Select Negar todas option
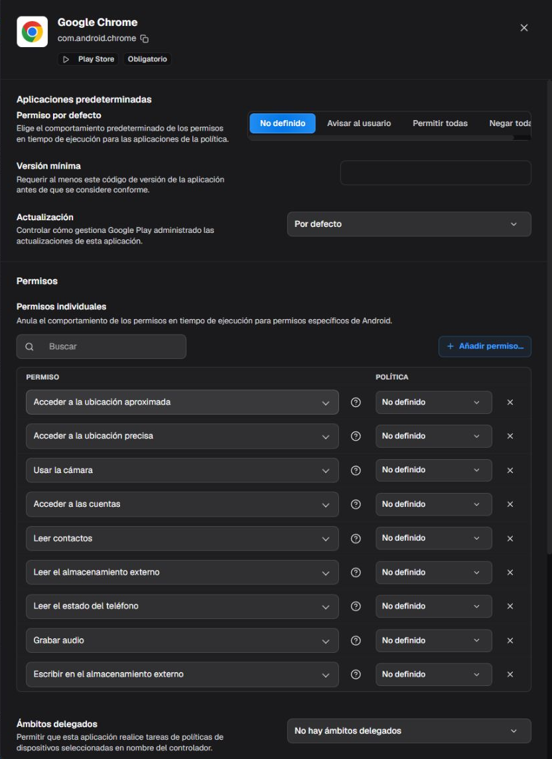Screen dimensions: 552x759 pyautogui.click(x=510, y=123)
